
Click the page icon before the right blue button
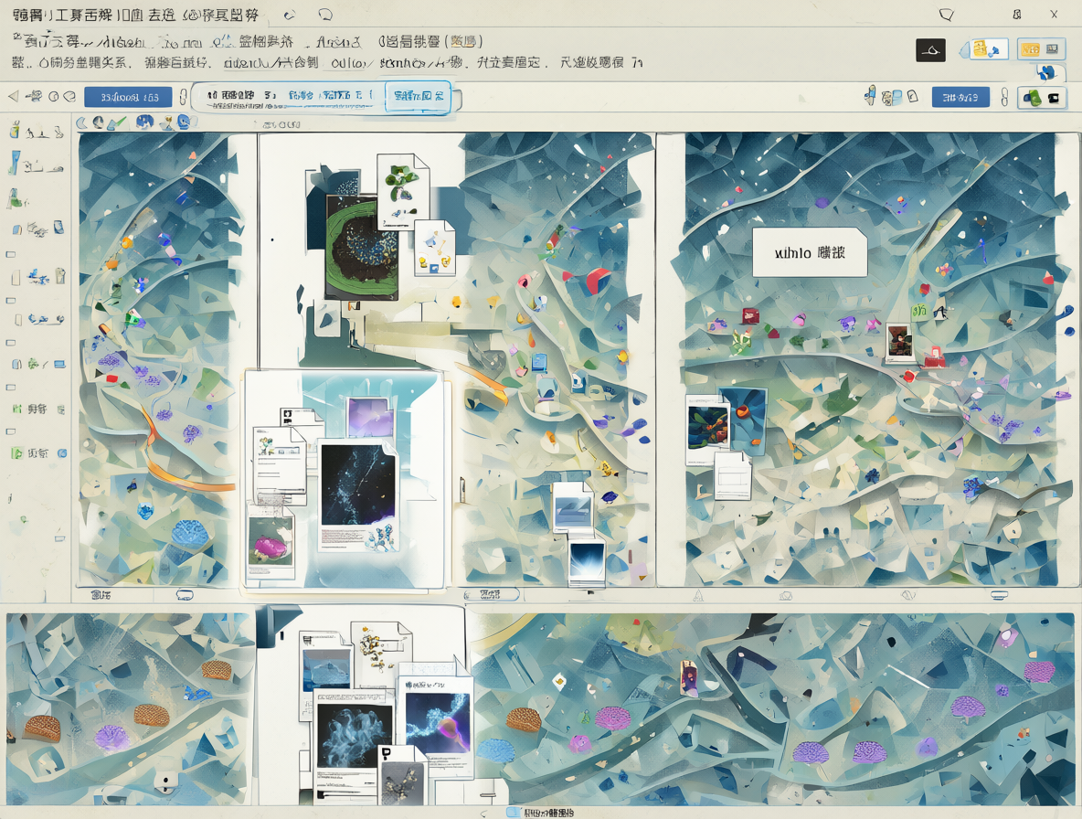point(912,97)
